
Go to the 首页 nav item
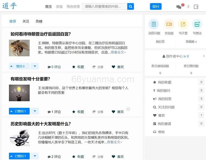(49, 6)
